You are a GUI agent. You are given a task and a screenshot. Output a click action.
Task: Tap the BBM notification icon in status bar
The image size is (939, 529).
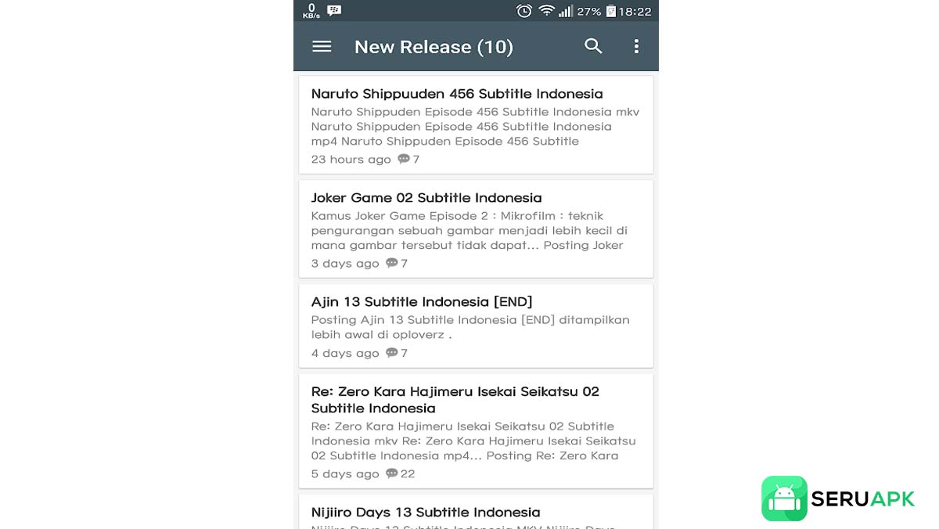coord(334,11)
